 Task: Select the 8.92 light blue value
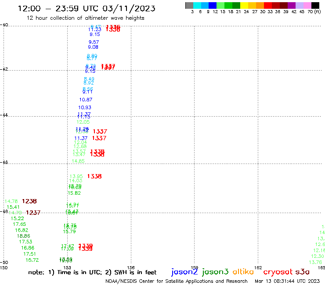(89, 83)
